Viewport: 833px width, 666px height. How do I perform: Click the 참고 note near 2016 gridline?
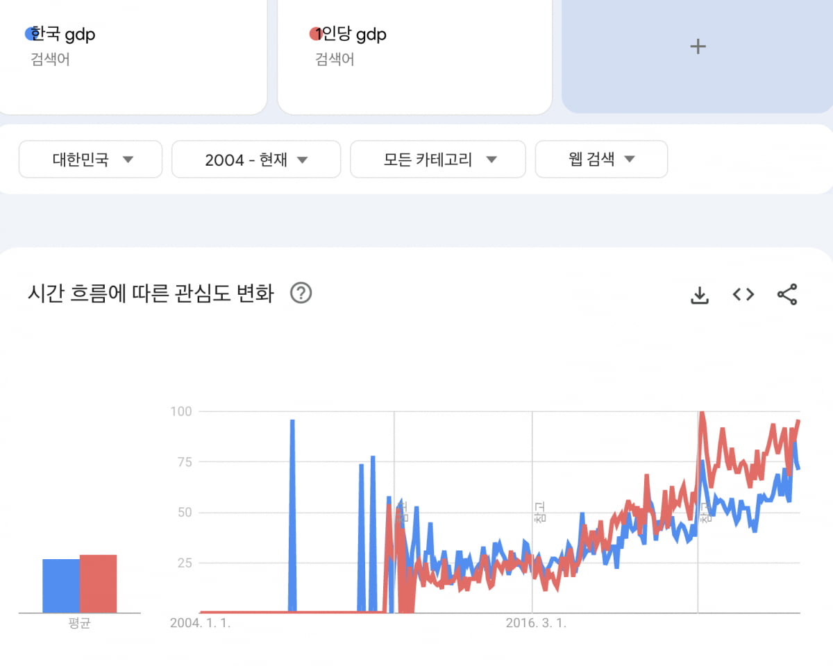(539, 512)
